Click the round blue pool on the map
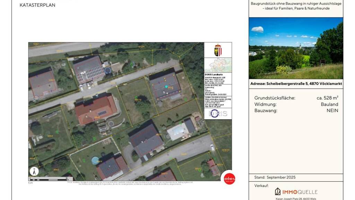Screen dimensions: 355x200 (x=95, y=160)
